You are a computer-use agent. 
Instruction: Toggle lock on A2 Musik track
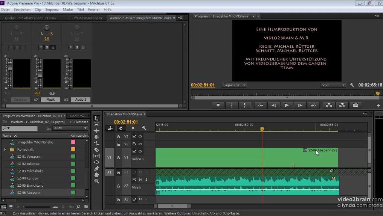[x=119, y=186]
